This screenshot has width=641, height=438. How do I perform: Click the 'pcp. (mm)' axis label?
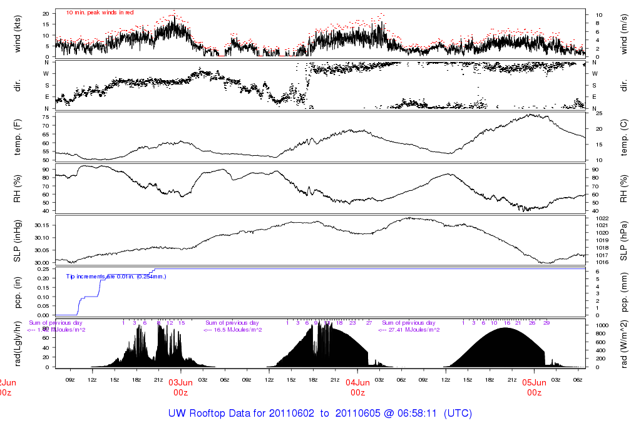click(624, 293)
